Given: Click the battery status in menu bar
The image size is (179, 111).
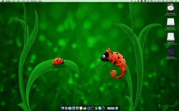Looking at the screenshot, I should [158, 1].
